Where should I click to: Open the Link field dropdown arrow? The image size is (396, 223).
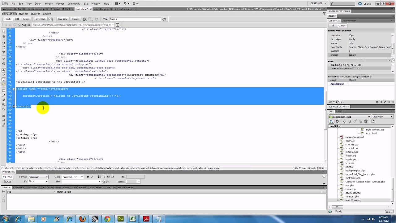[100, 182]
